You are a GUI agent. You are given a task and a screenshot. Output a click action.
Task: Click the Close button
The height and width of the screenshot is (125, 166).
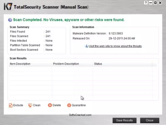click(150, 120)
